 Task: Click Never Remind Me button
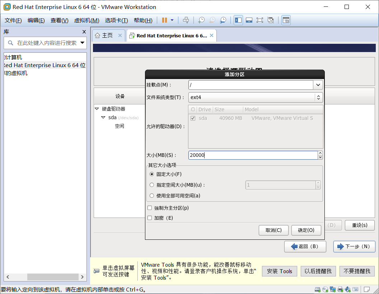tap(357, 271)
